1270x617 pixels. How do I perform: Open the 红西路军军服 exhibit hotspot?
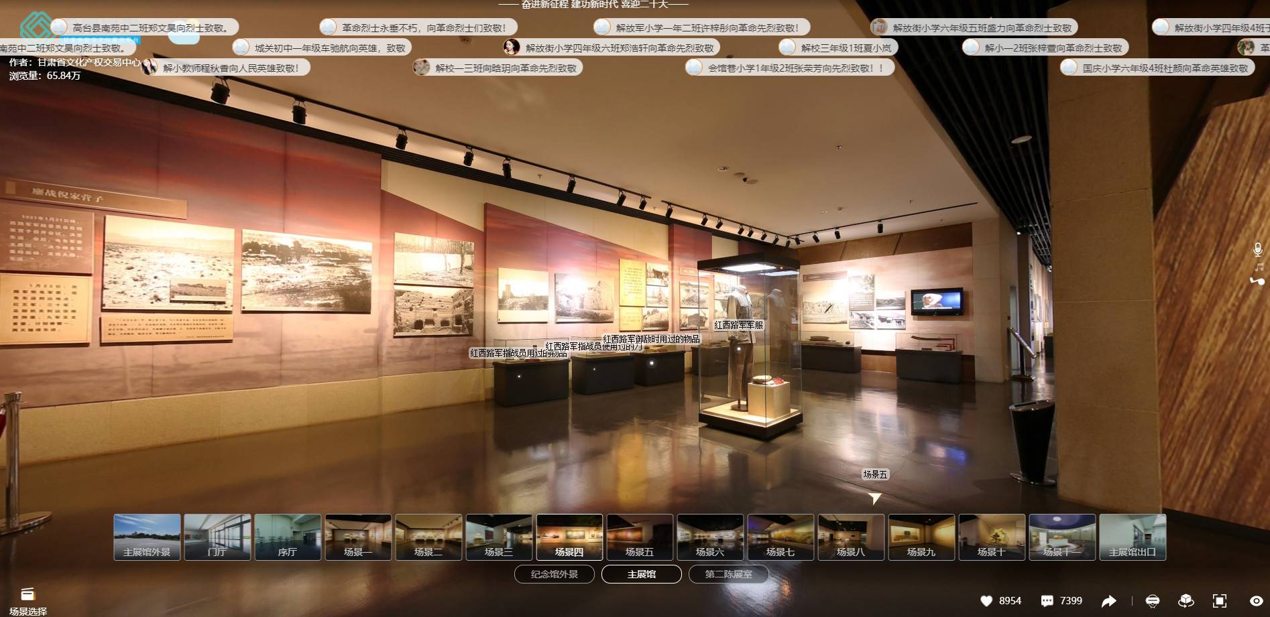[x=740, y=326]
